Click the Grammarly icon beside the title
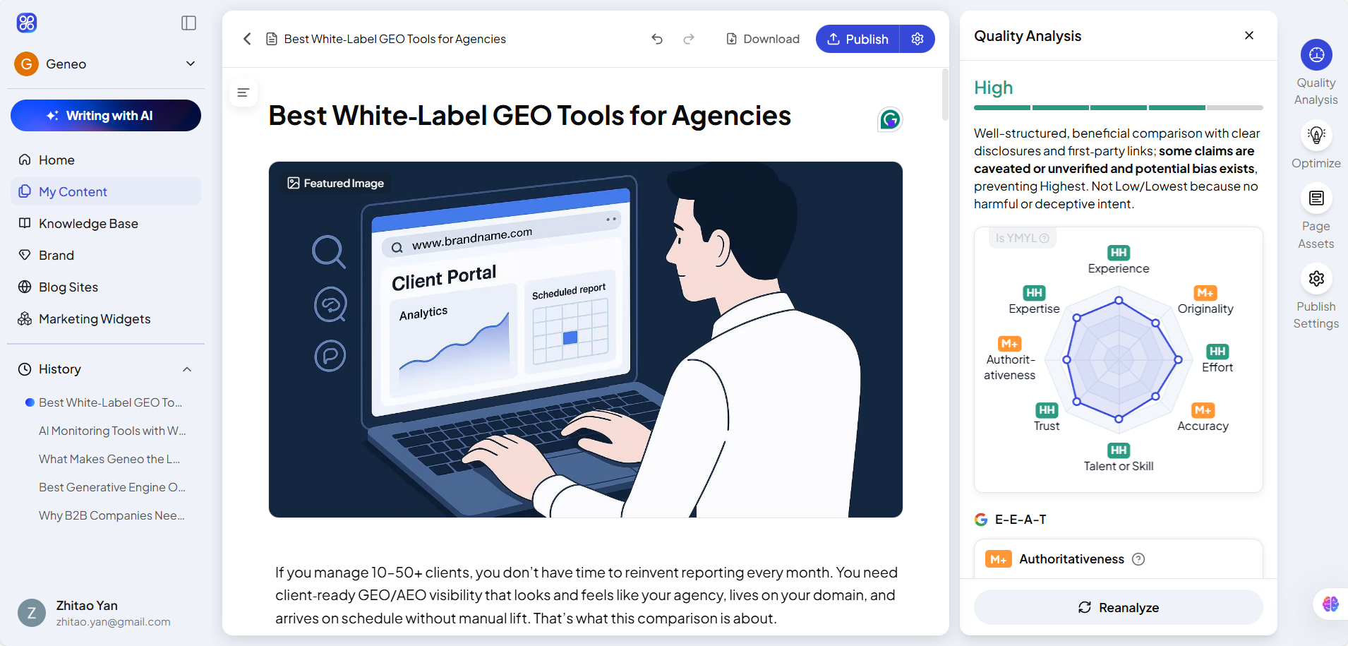The height and width of the screenshot is (646, 1348). tap(890, 119)
